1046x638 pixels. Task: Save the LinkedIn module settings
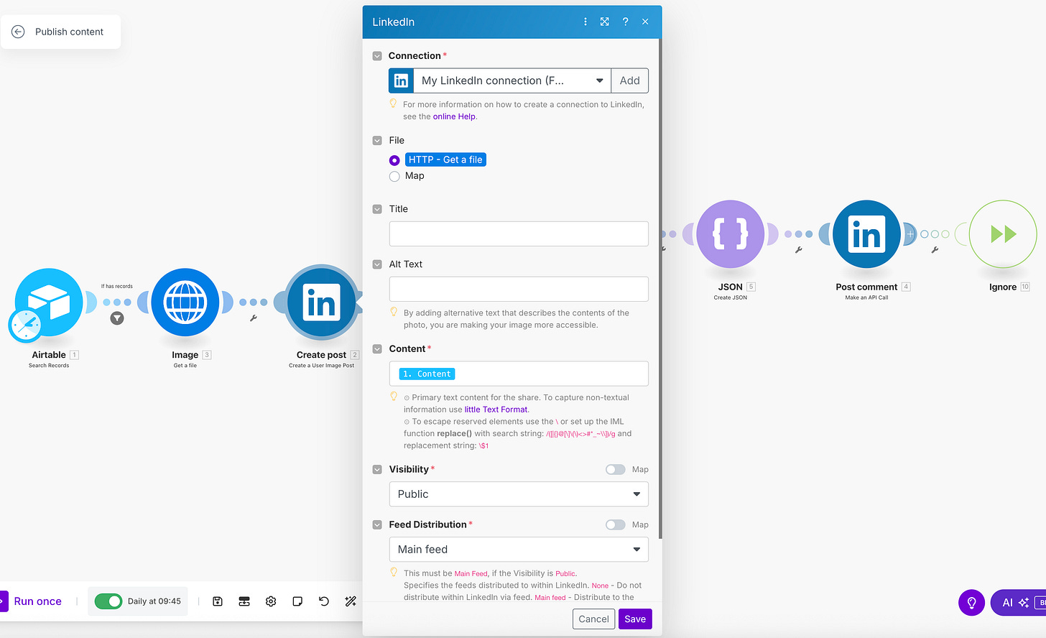(635, 619)
